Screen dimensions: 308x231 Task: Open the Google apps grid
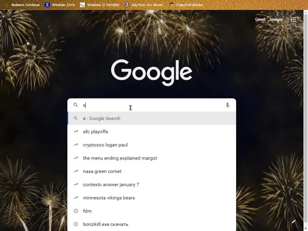coord(293,20)
